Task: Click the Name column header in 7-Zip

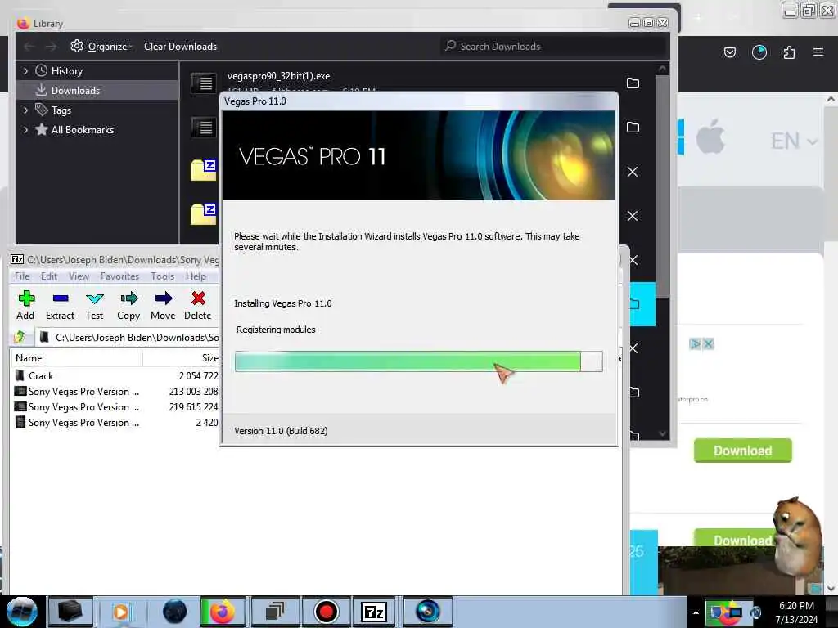Action: pos(76,358)
